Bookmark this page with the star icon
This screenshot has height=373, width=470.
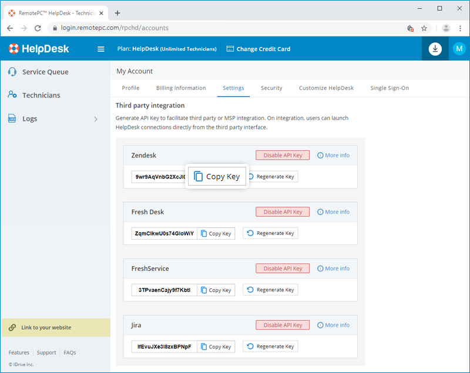coord(424,28)
